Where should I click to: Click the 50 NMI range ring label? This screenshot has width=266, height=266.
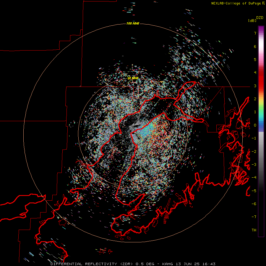(133, 78)
